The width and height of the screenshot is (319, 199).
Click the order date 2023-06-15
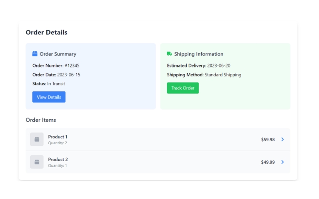tap(69, 75)
